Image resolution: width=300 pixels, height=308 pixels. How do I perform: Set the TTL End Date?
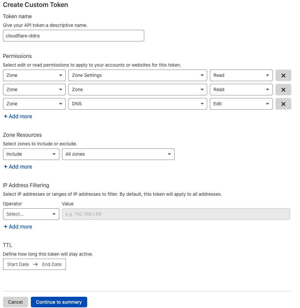click(x=52, y=265)
